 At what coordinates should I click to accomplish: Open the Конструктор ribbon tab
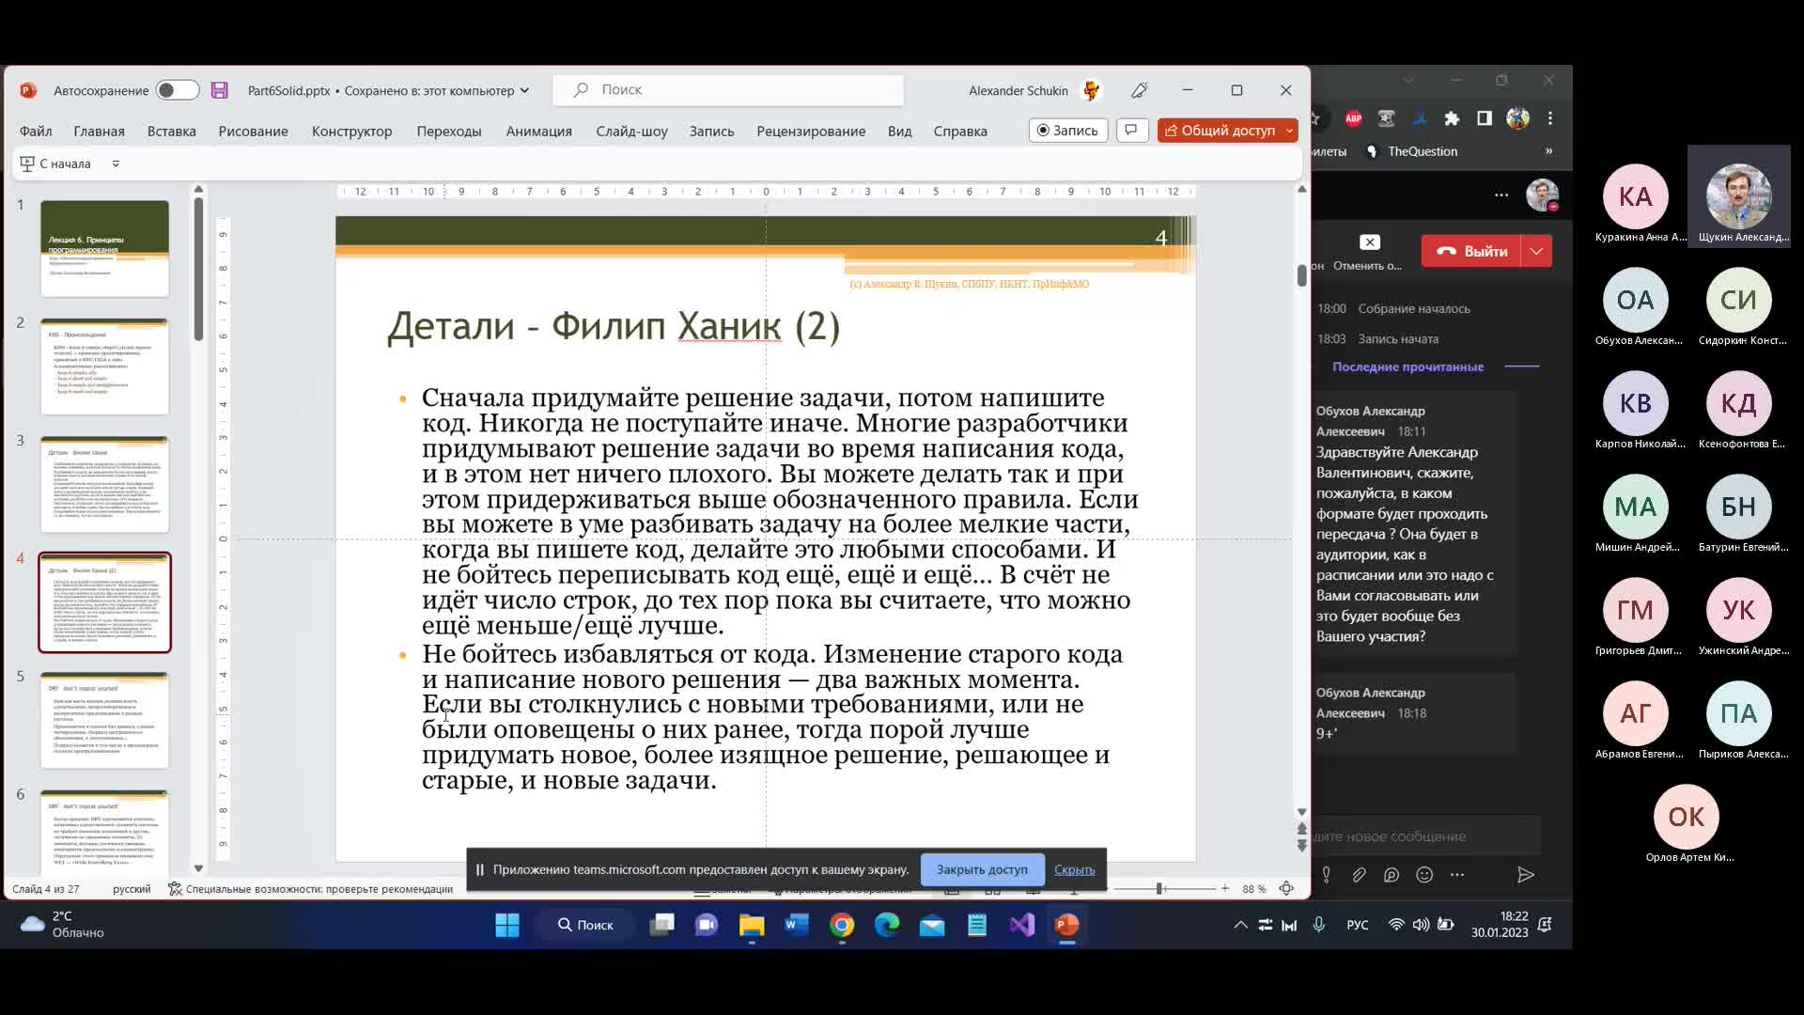pos(352,131)
